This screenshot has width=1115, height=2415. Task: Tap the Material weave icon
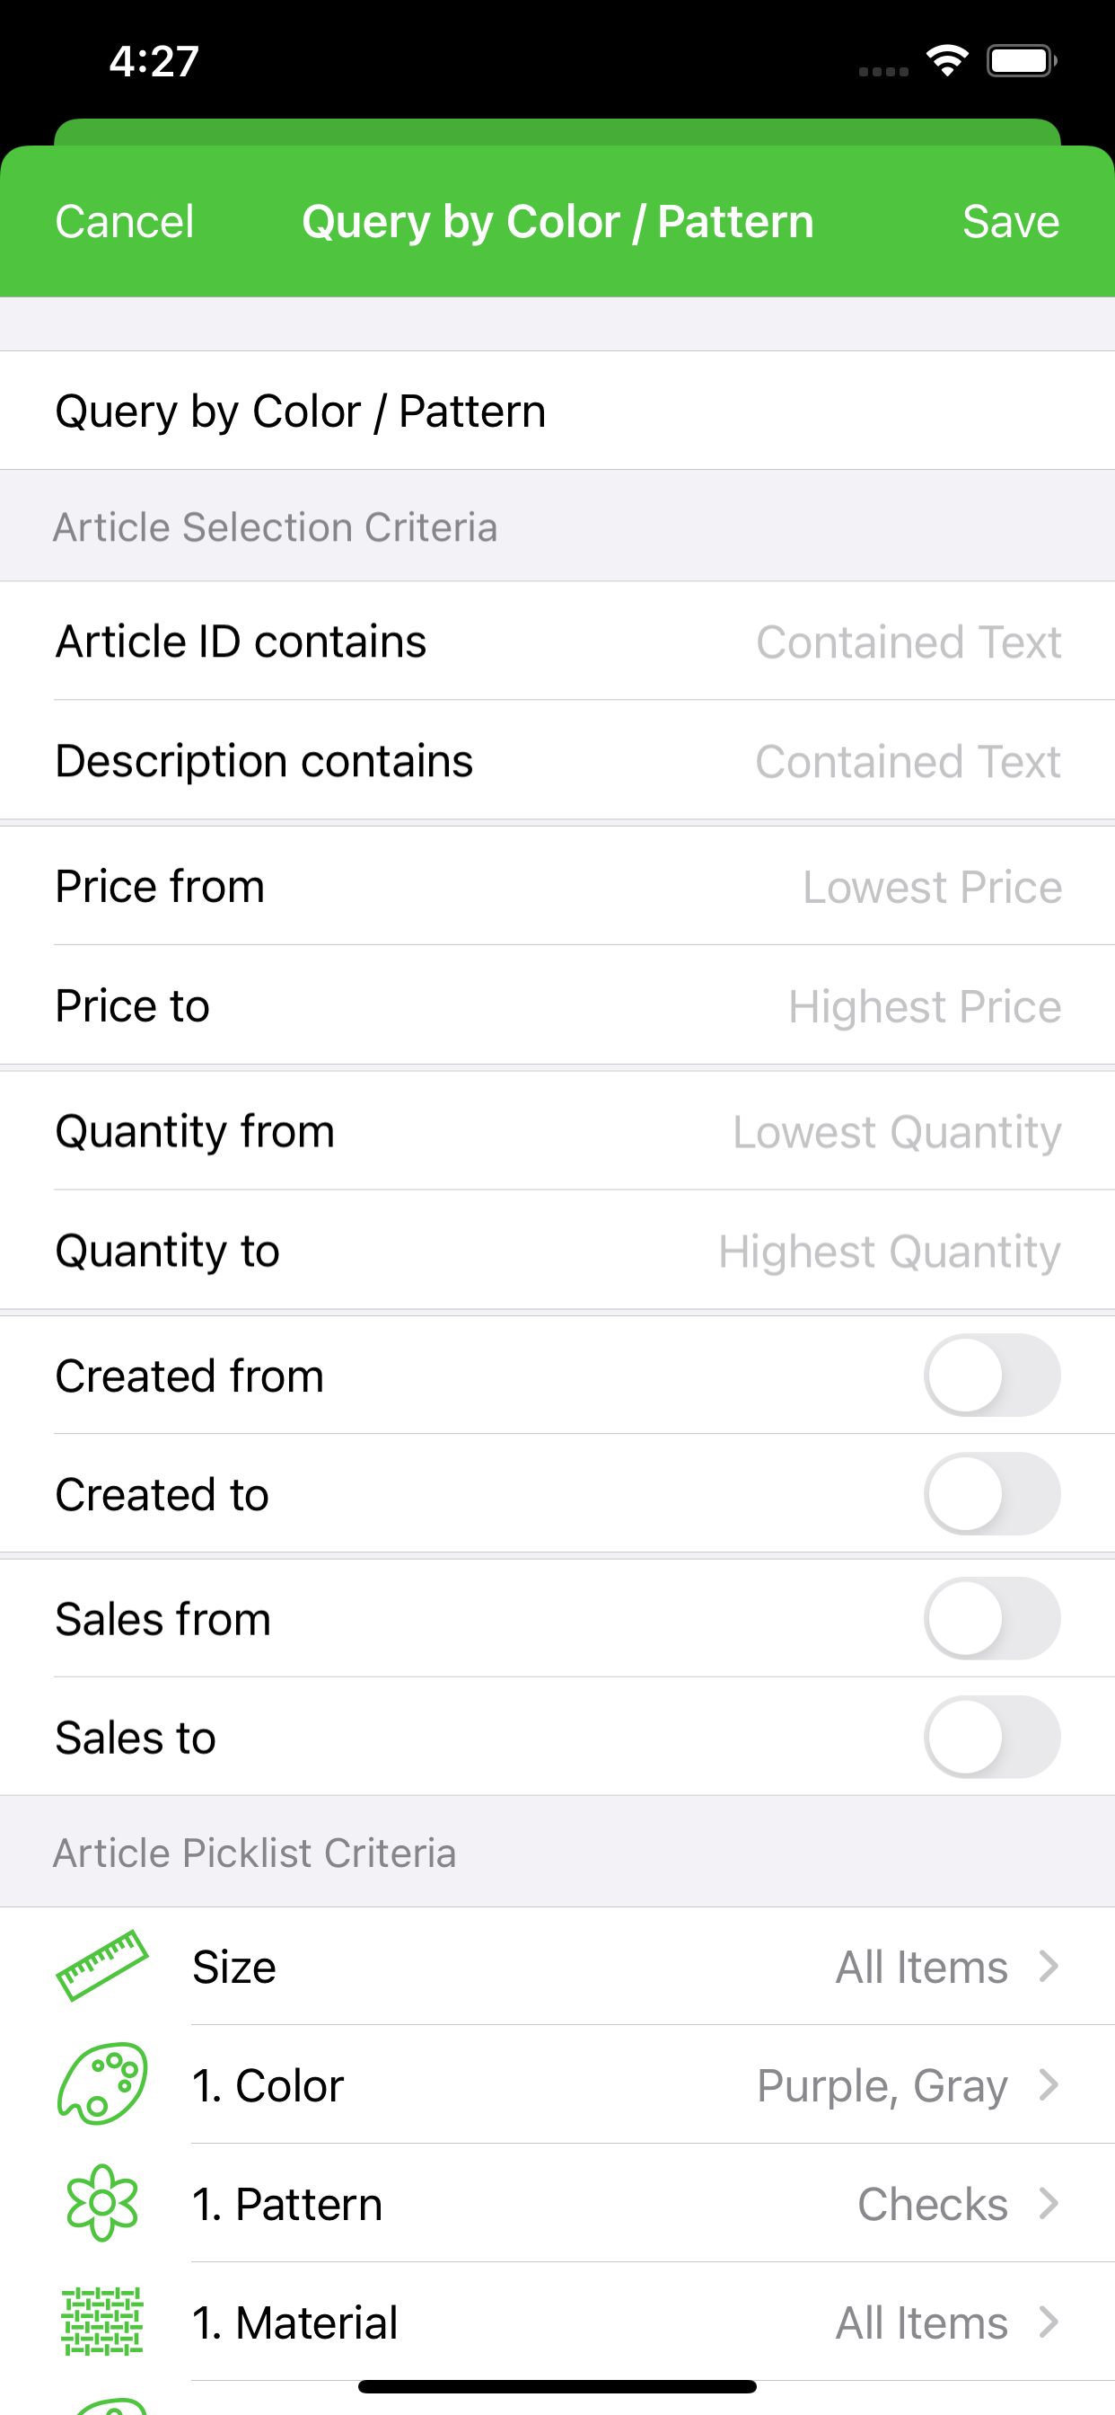click(102, 2322)
